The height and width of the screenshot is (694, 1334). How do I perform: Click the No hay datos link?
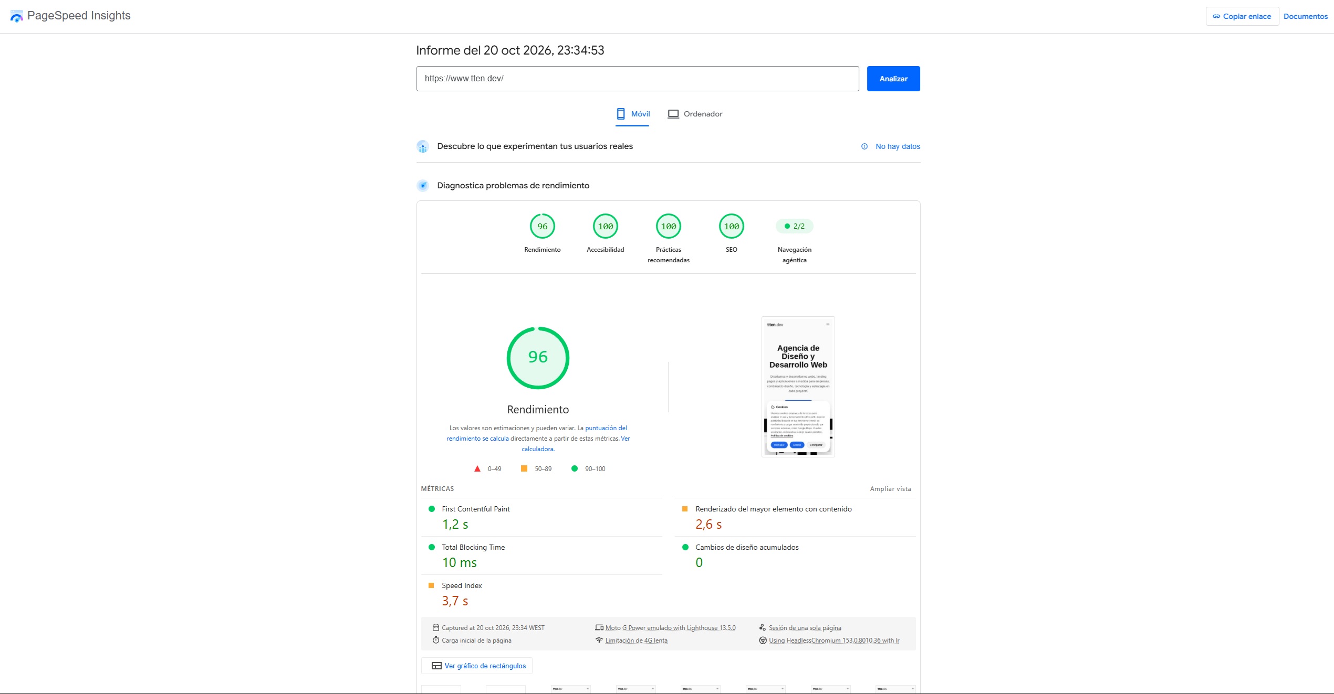(898, 146)
